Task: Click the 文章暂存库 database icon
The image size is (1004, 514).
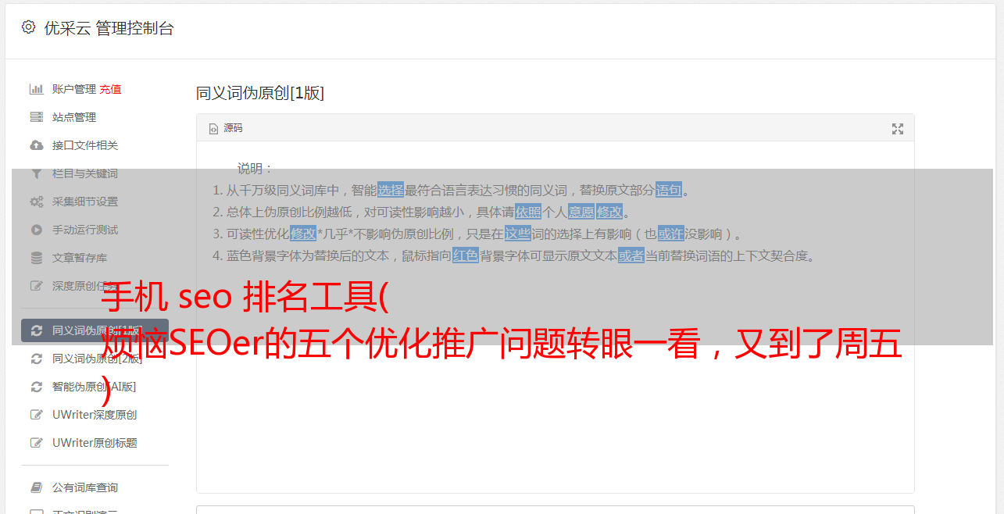Action: click(x=36, y=258)
